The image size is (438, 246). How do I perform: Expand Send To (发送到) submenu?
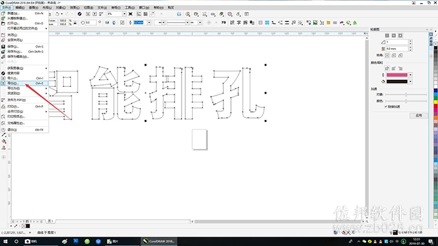tap(24, 93)
